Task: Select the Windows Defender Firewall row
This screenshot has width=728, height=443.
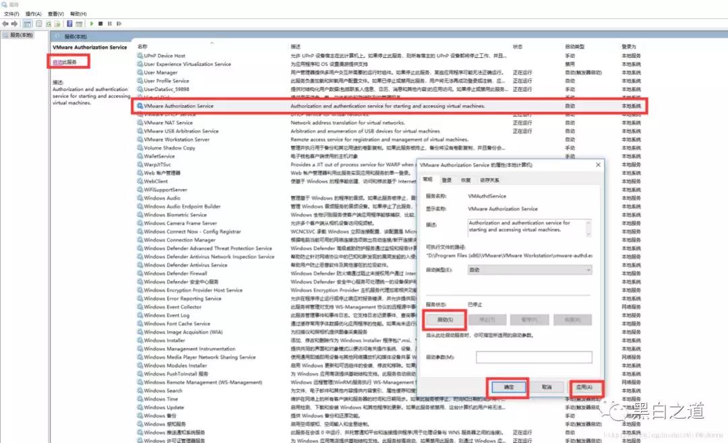Action: click(389, 274)
